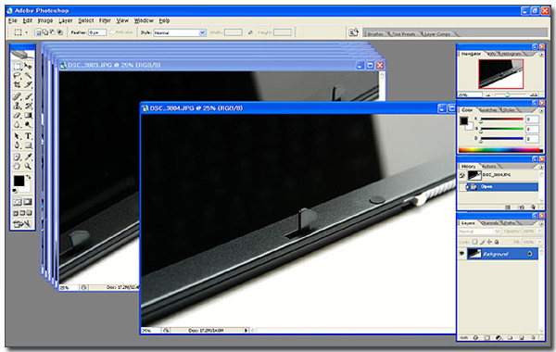Select the Open history state
Image resolution: width=556 pixels, height=352 pixels.
click(502, 186)
